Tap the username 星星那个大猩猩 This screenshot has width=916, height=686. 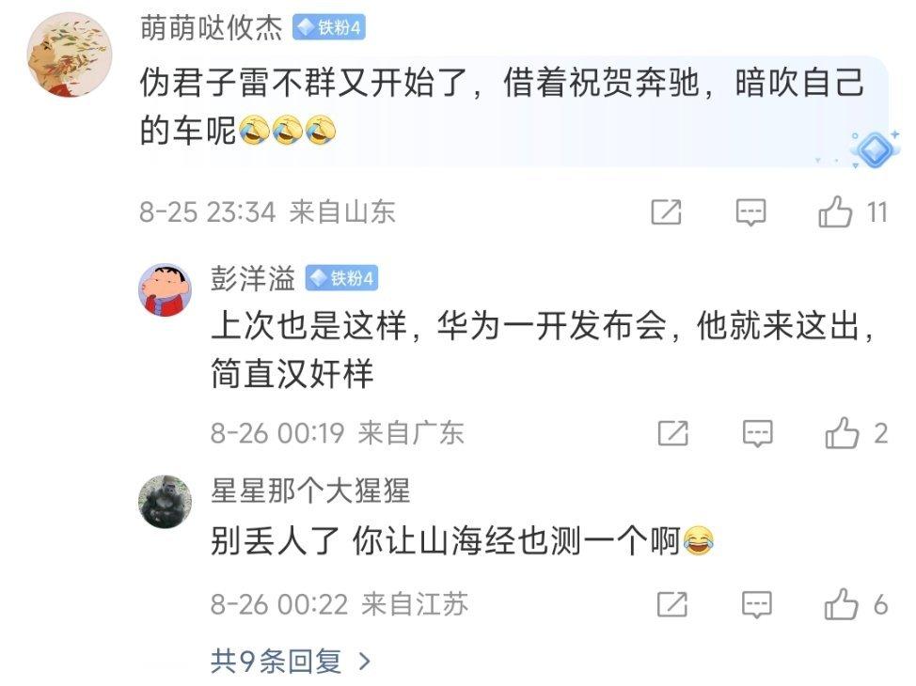point(310,490)
